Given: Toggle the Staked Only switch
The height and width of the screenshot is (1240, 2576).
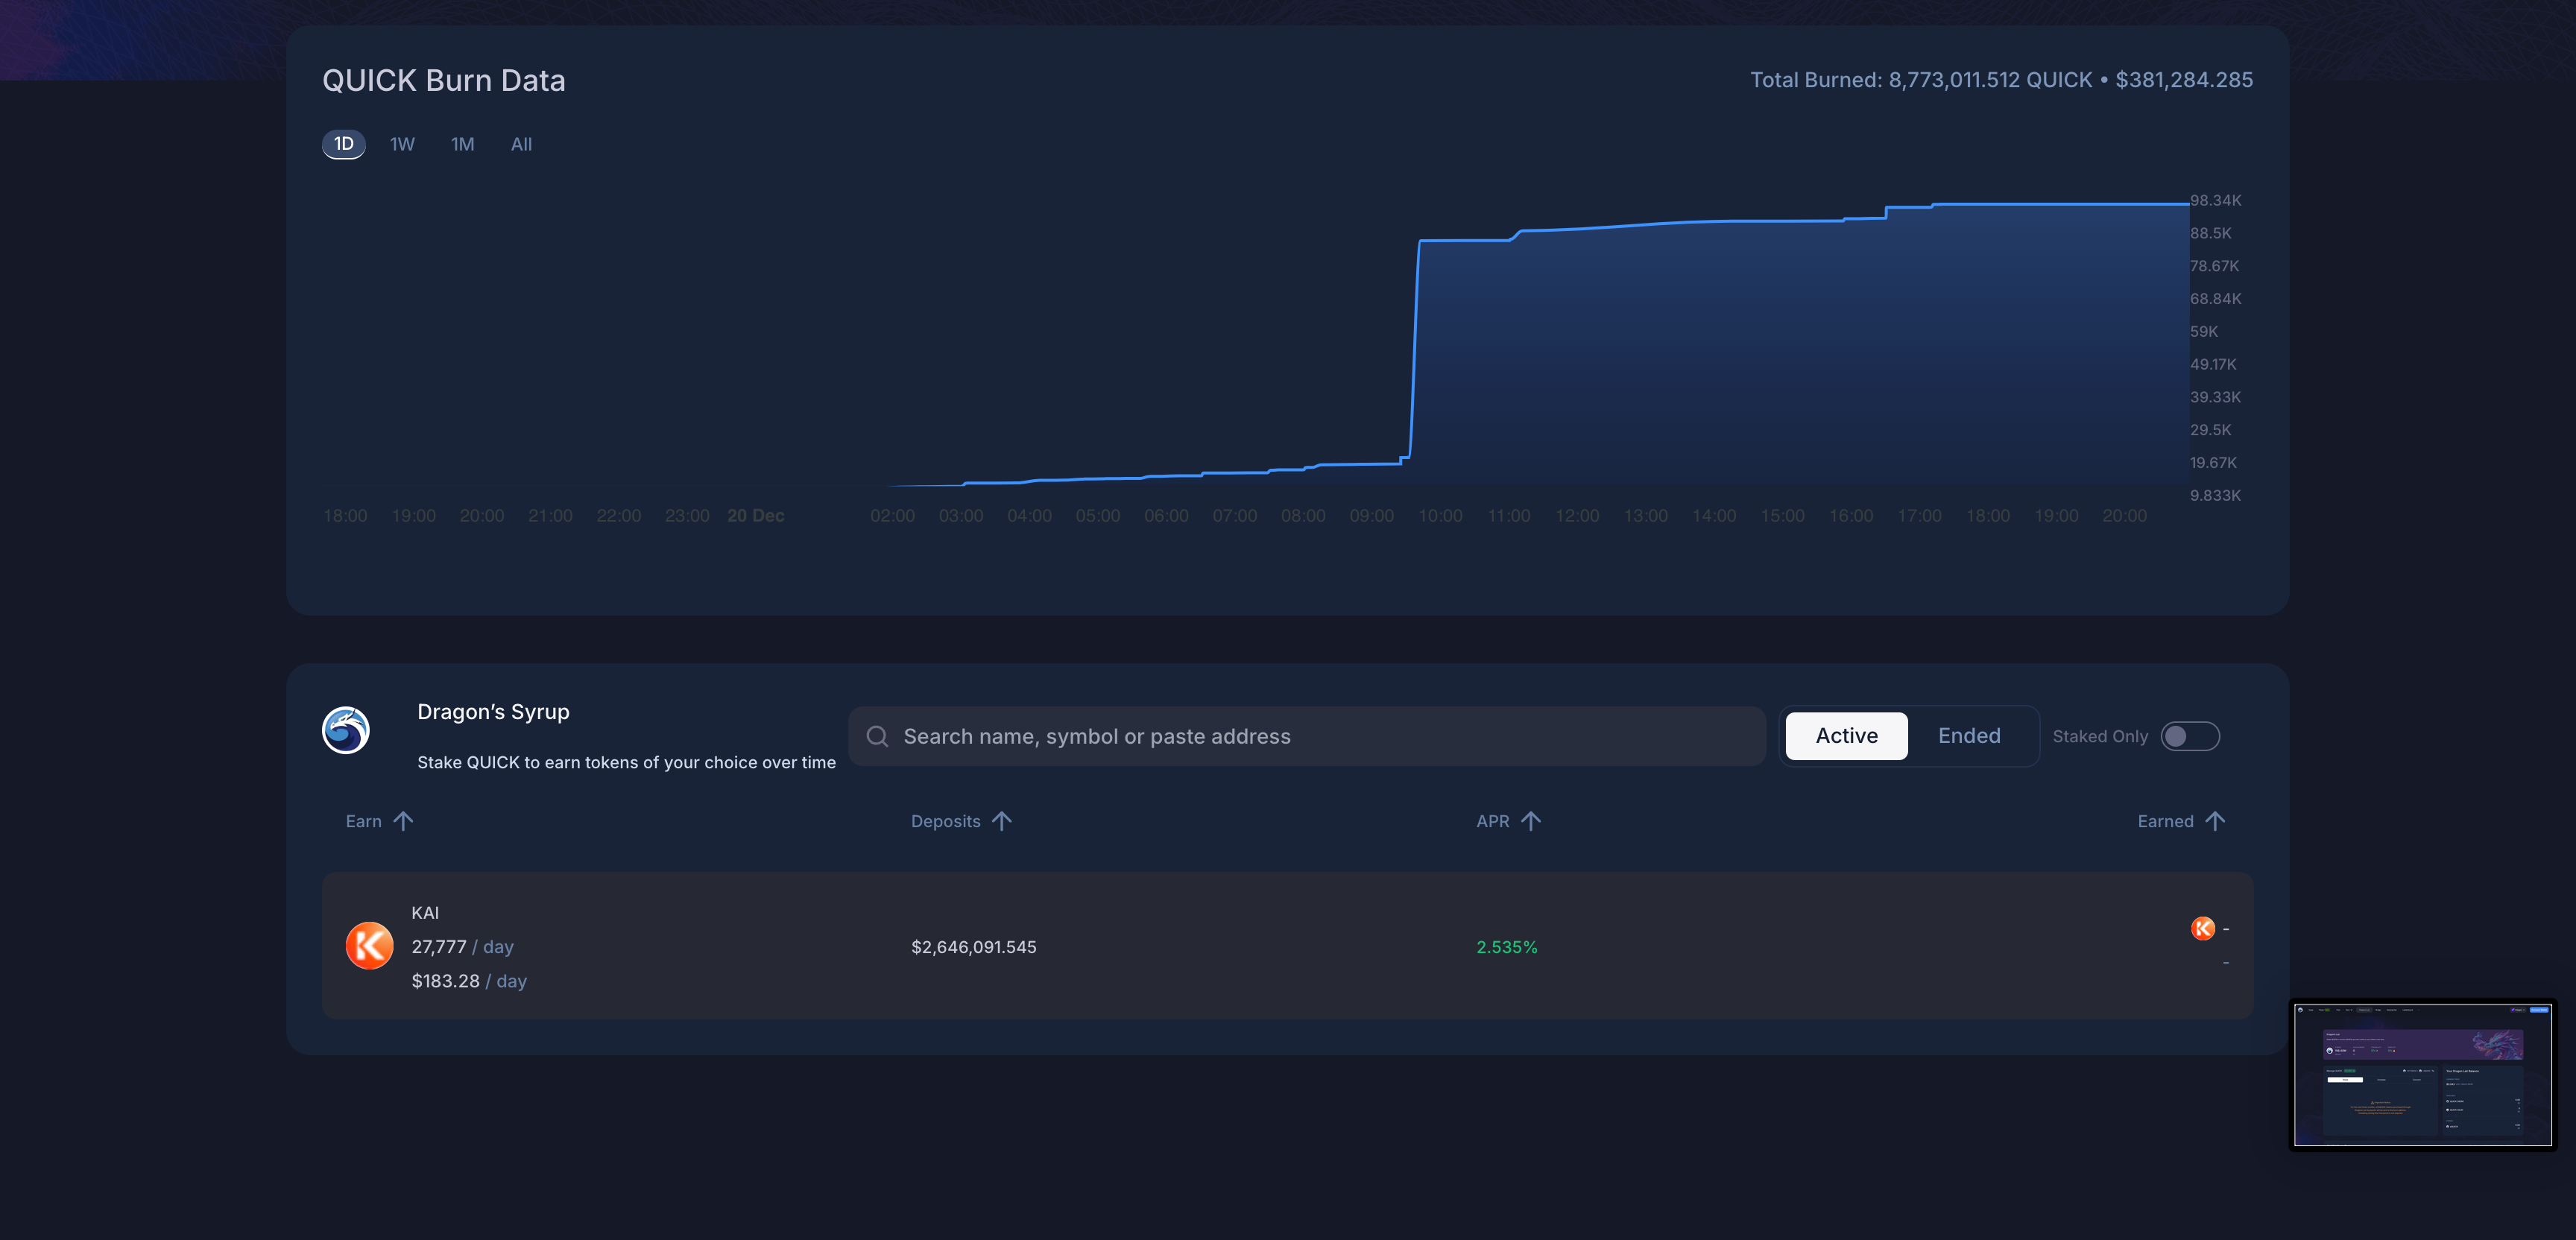Looking at the screenshot, I should tap(2190, 737).
